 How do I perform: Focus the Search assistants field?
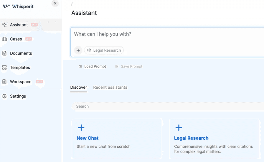(x=165, y=107)
